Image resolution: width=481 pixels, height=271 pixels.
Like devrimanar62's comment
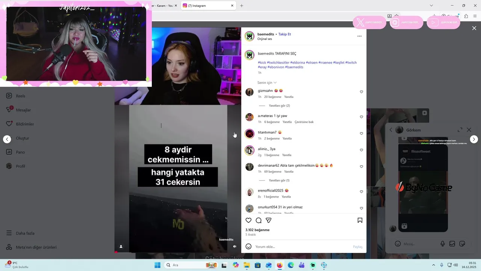click(x=362, y=167)
